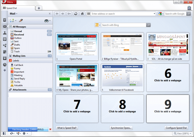Open closed tabs trash icon
Image resolution: width=194 pixels, height=137 pixels.
pos(189,8)
